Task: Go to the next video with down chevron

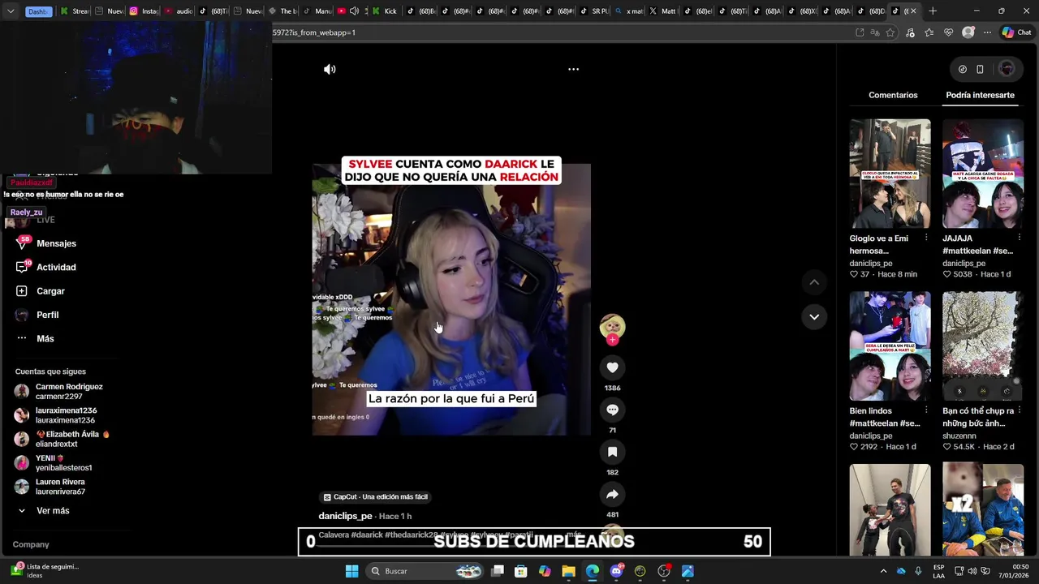Action: pyautogui.click(x=814, y=316)
